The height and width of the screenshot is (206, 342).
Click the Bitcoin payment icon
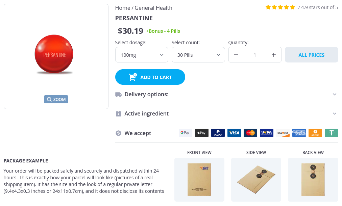pyautogui.click(x=315, y=133)
